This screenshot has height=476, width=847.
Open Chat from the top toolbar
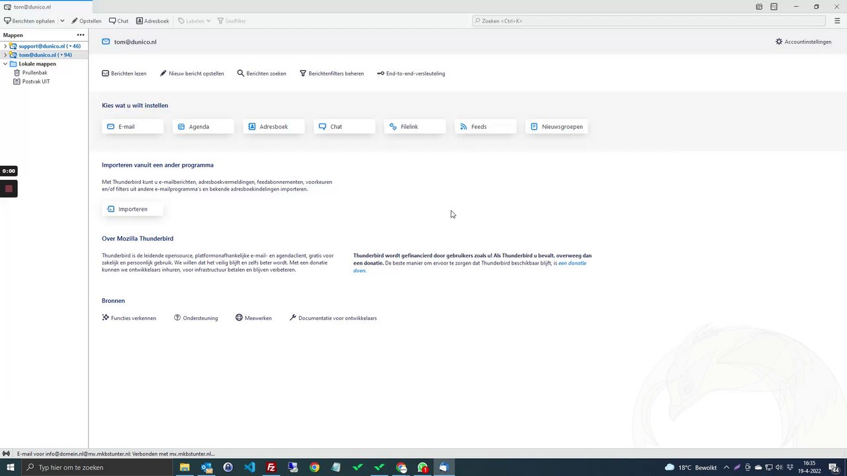(x=119, y=21)
